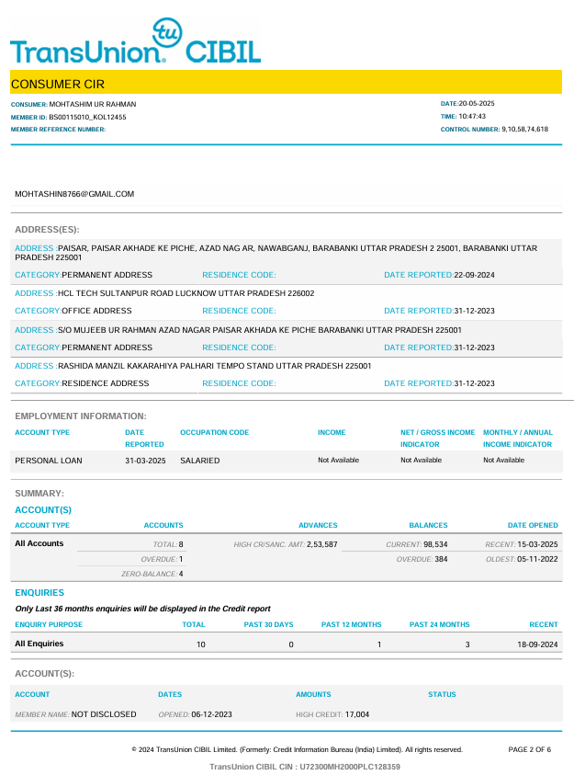Select employment date 31-03-2025

pyautogui.click(x=145, y=461)
